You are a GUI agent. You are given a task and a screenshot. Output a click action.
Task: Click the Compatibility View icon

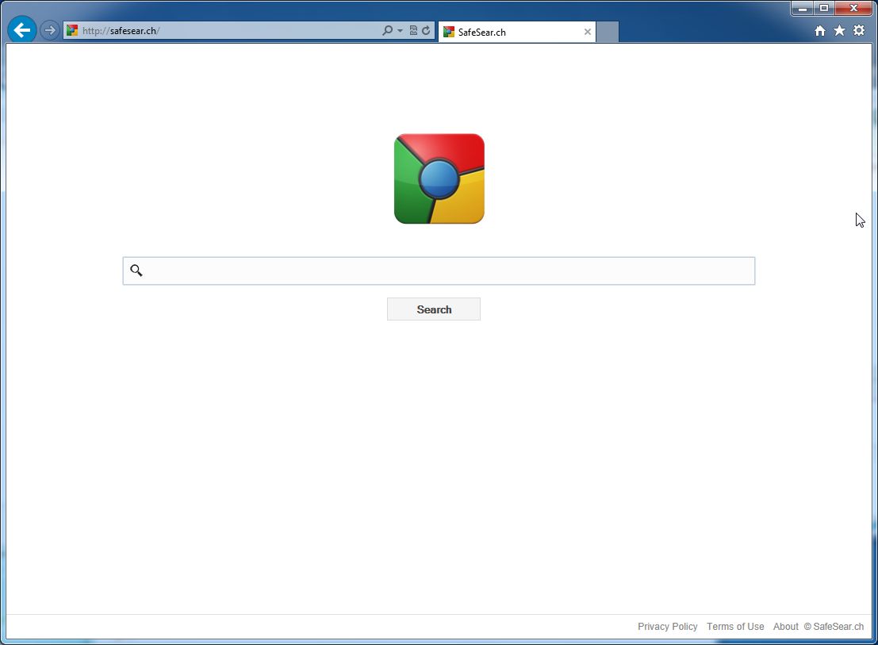click(x=413, y=30)
